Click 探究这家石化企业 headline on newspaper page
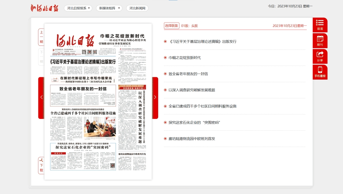This screenshot has width=343, height=194. click(x=83, y=148)
